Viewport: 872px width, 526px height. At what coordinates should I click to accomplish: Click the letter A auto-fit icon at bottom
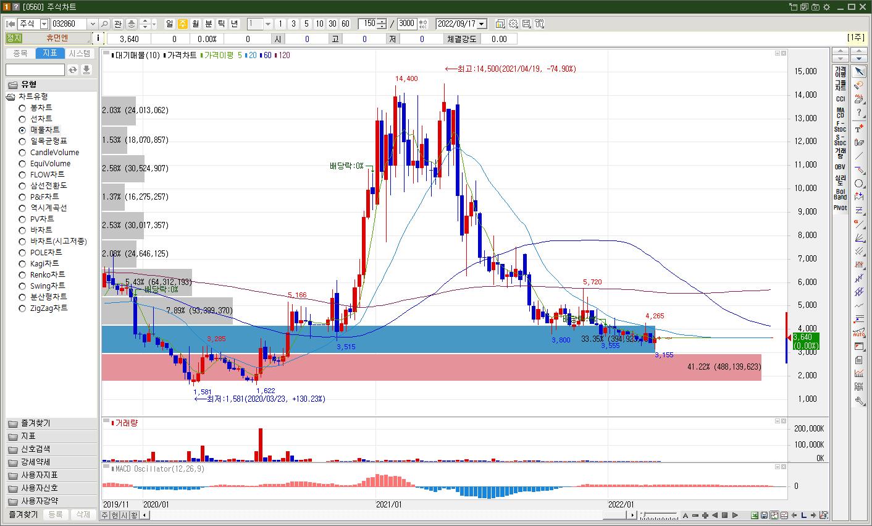[x=685, y=515]
